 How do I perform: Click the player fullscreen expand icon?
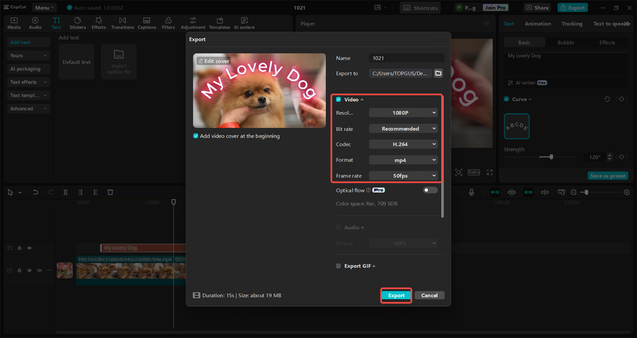pyautogui.click(x=490, y=172)
